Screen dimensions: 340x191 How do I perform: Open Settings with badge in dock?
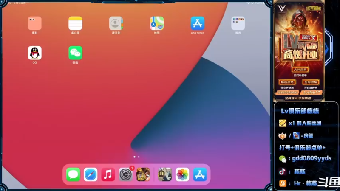pyautogui.click(x=125, y=174)
